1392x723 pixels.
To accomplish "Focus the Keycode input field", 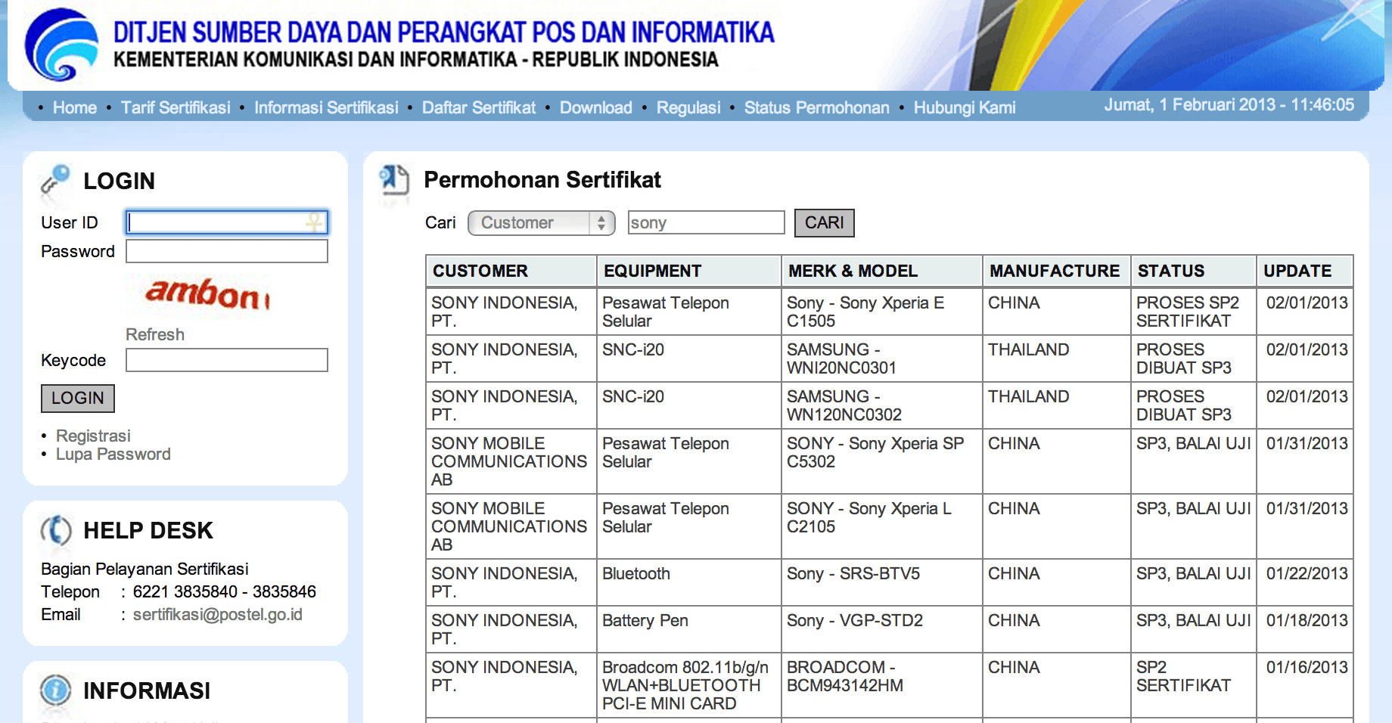I will click(227, 360).
